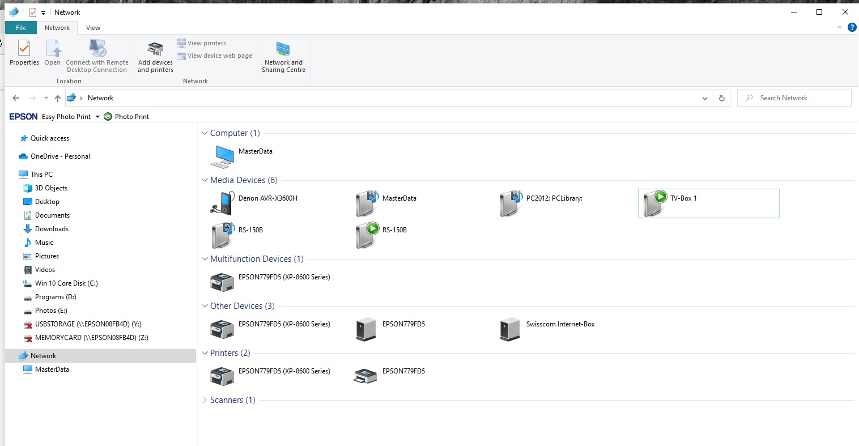Image resolution: width=859 pixels, height=446 pixels.
Task: Open the Epson Easy Photo Print dropdown
Action: 97,117
